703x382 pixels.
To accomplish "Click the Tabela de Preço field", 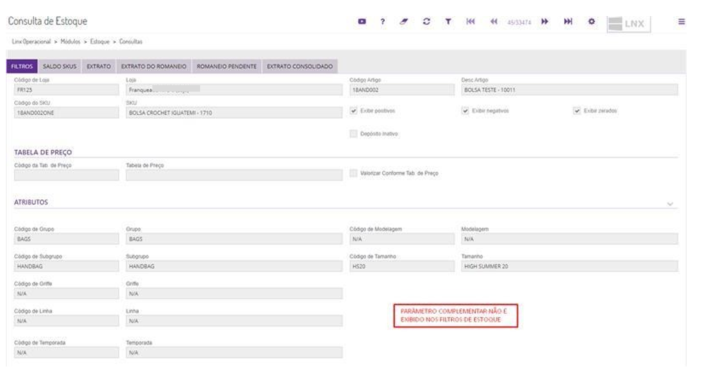I will point(234,175).
